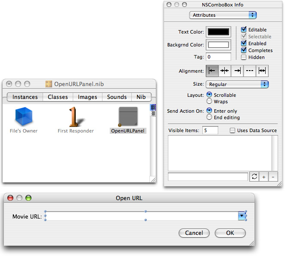Click the refresh items icon button
The image size is (285, 256).
(254, 177)
